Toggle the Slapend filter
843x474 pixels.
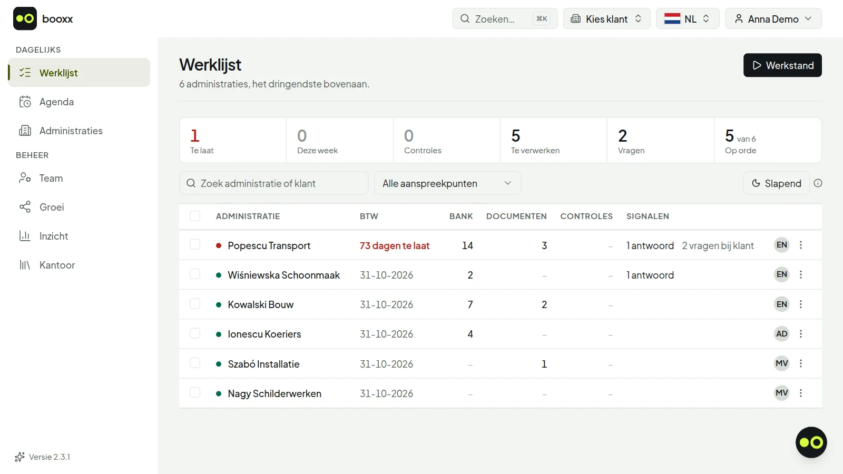click(x=776, y=183)
